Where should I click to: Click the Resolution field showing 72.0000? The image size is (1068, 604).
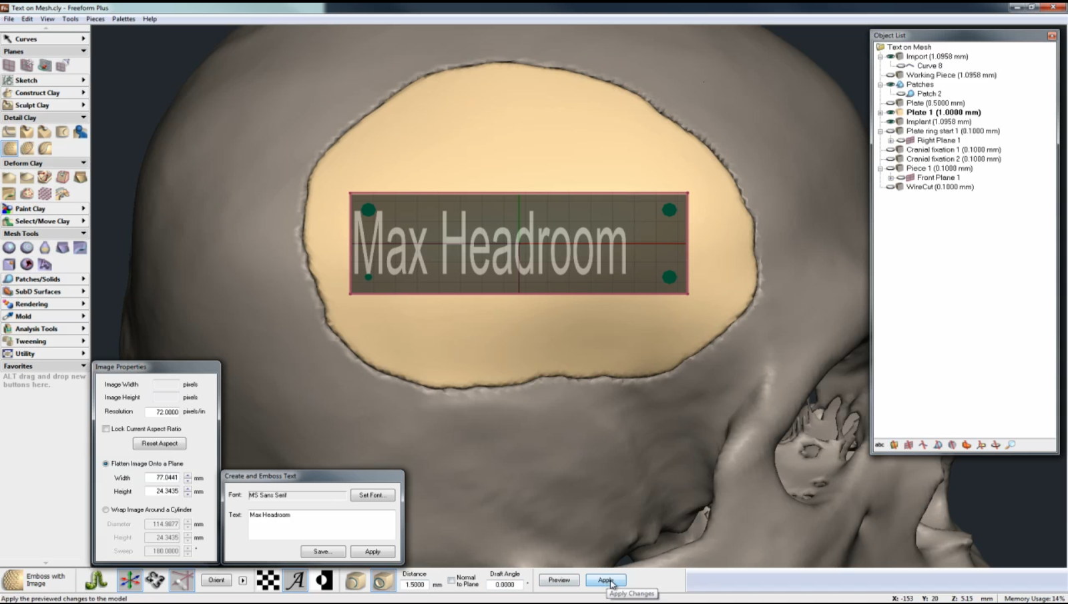pyautogui.click(x=163, y=412)
